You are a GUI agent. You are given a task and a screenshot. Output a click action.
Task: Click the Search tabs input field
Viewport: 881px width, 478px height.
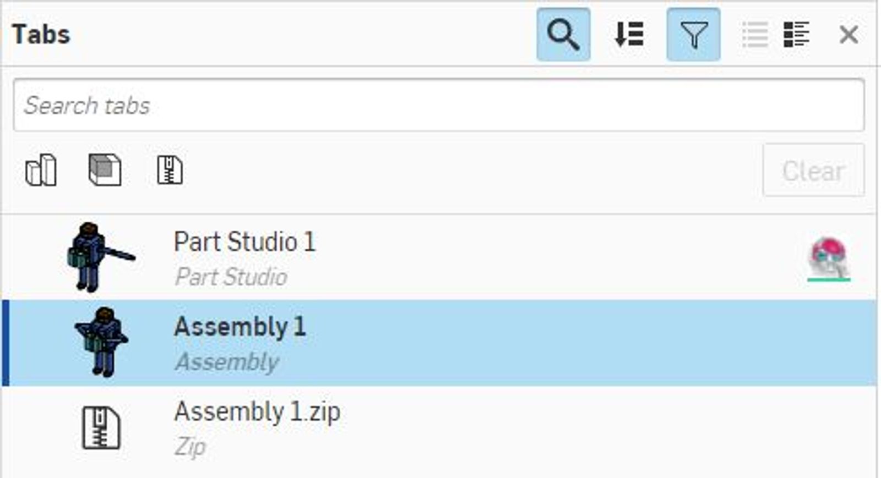[438, 105]
